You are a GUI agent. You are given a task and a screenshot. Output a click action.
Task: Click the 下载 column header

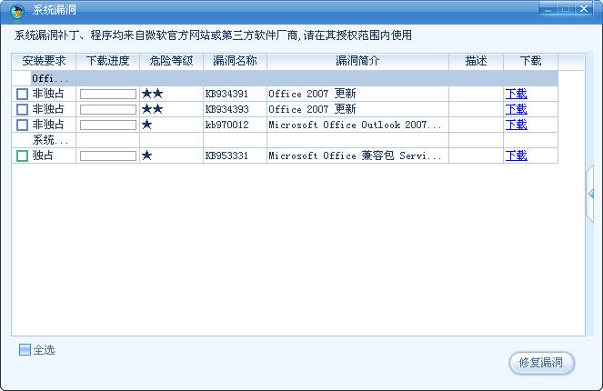tap(531, 61)
